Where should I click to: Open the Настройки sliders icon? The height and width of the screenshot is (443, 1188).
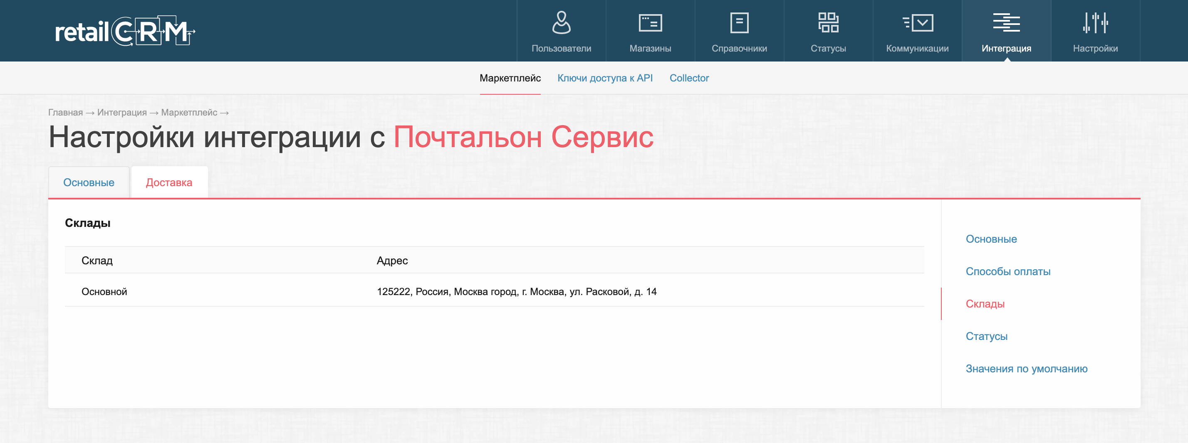point(1095,22)
